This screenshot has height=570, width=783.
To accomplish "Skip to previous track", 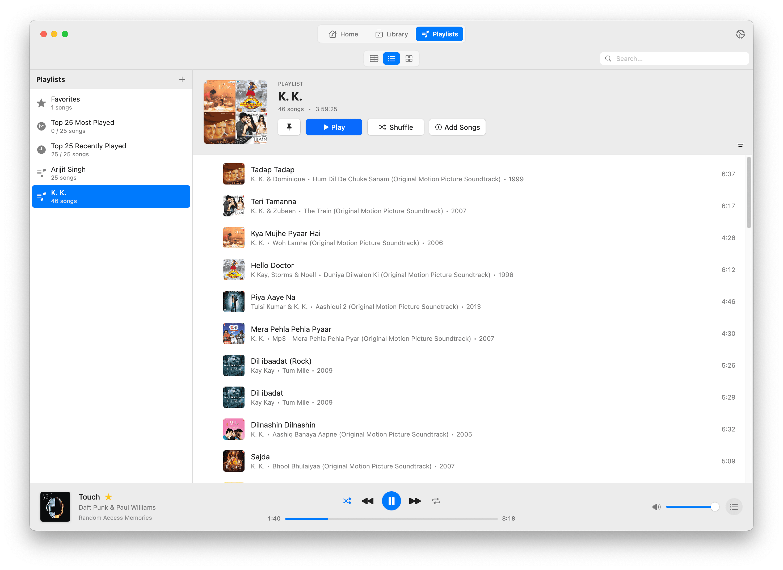I will 368,501.
